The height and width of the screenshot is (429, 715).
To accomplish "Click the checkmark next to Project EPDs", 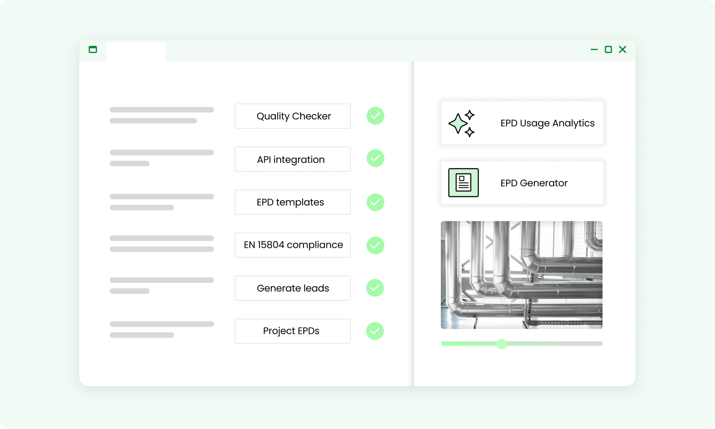I will click(375, 331).
